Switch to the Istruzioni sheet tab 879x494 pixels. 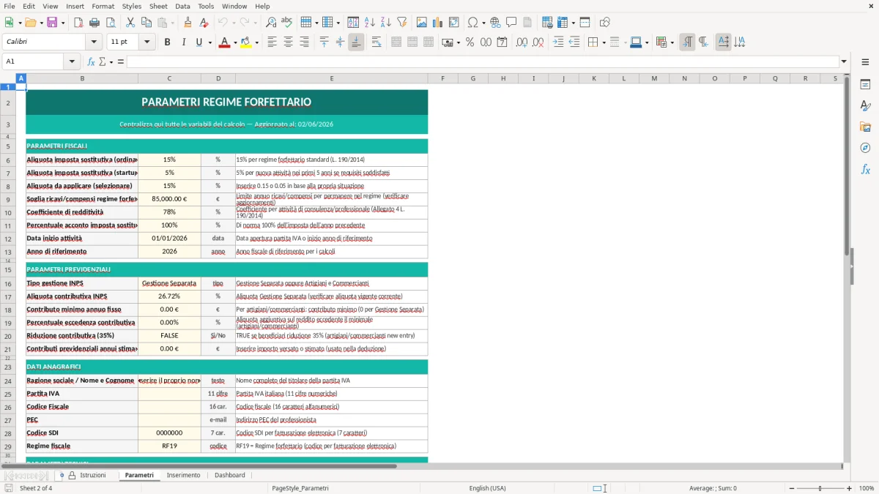pos(92,475)
